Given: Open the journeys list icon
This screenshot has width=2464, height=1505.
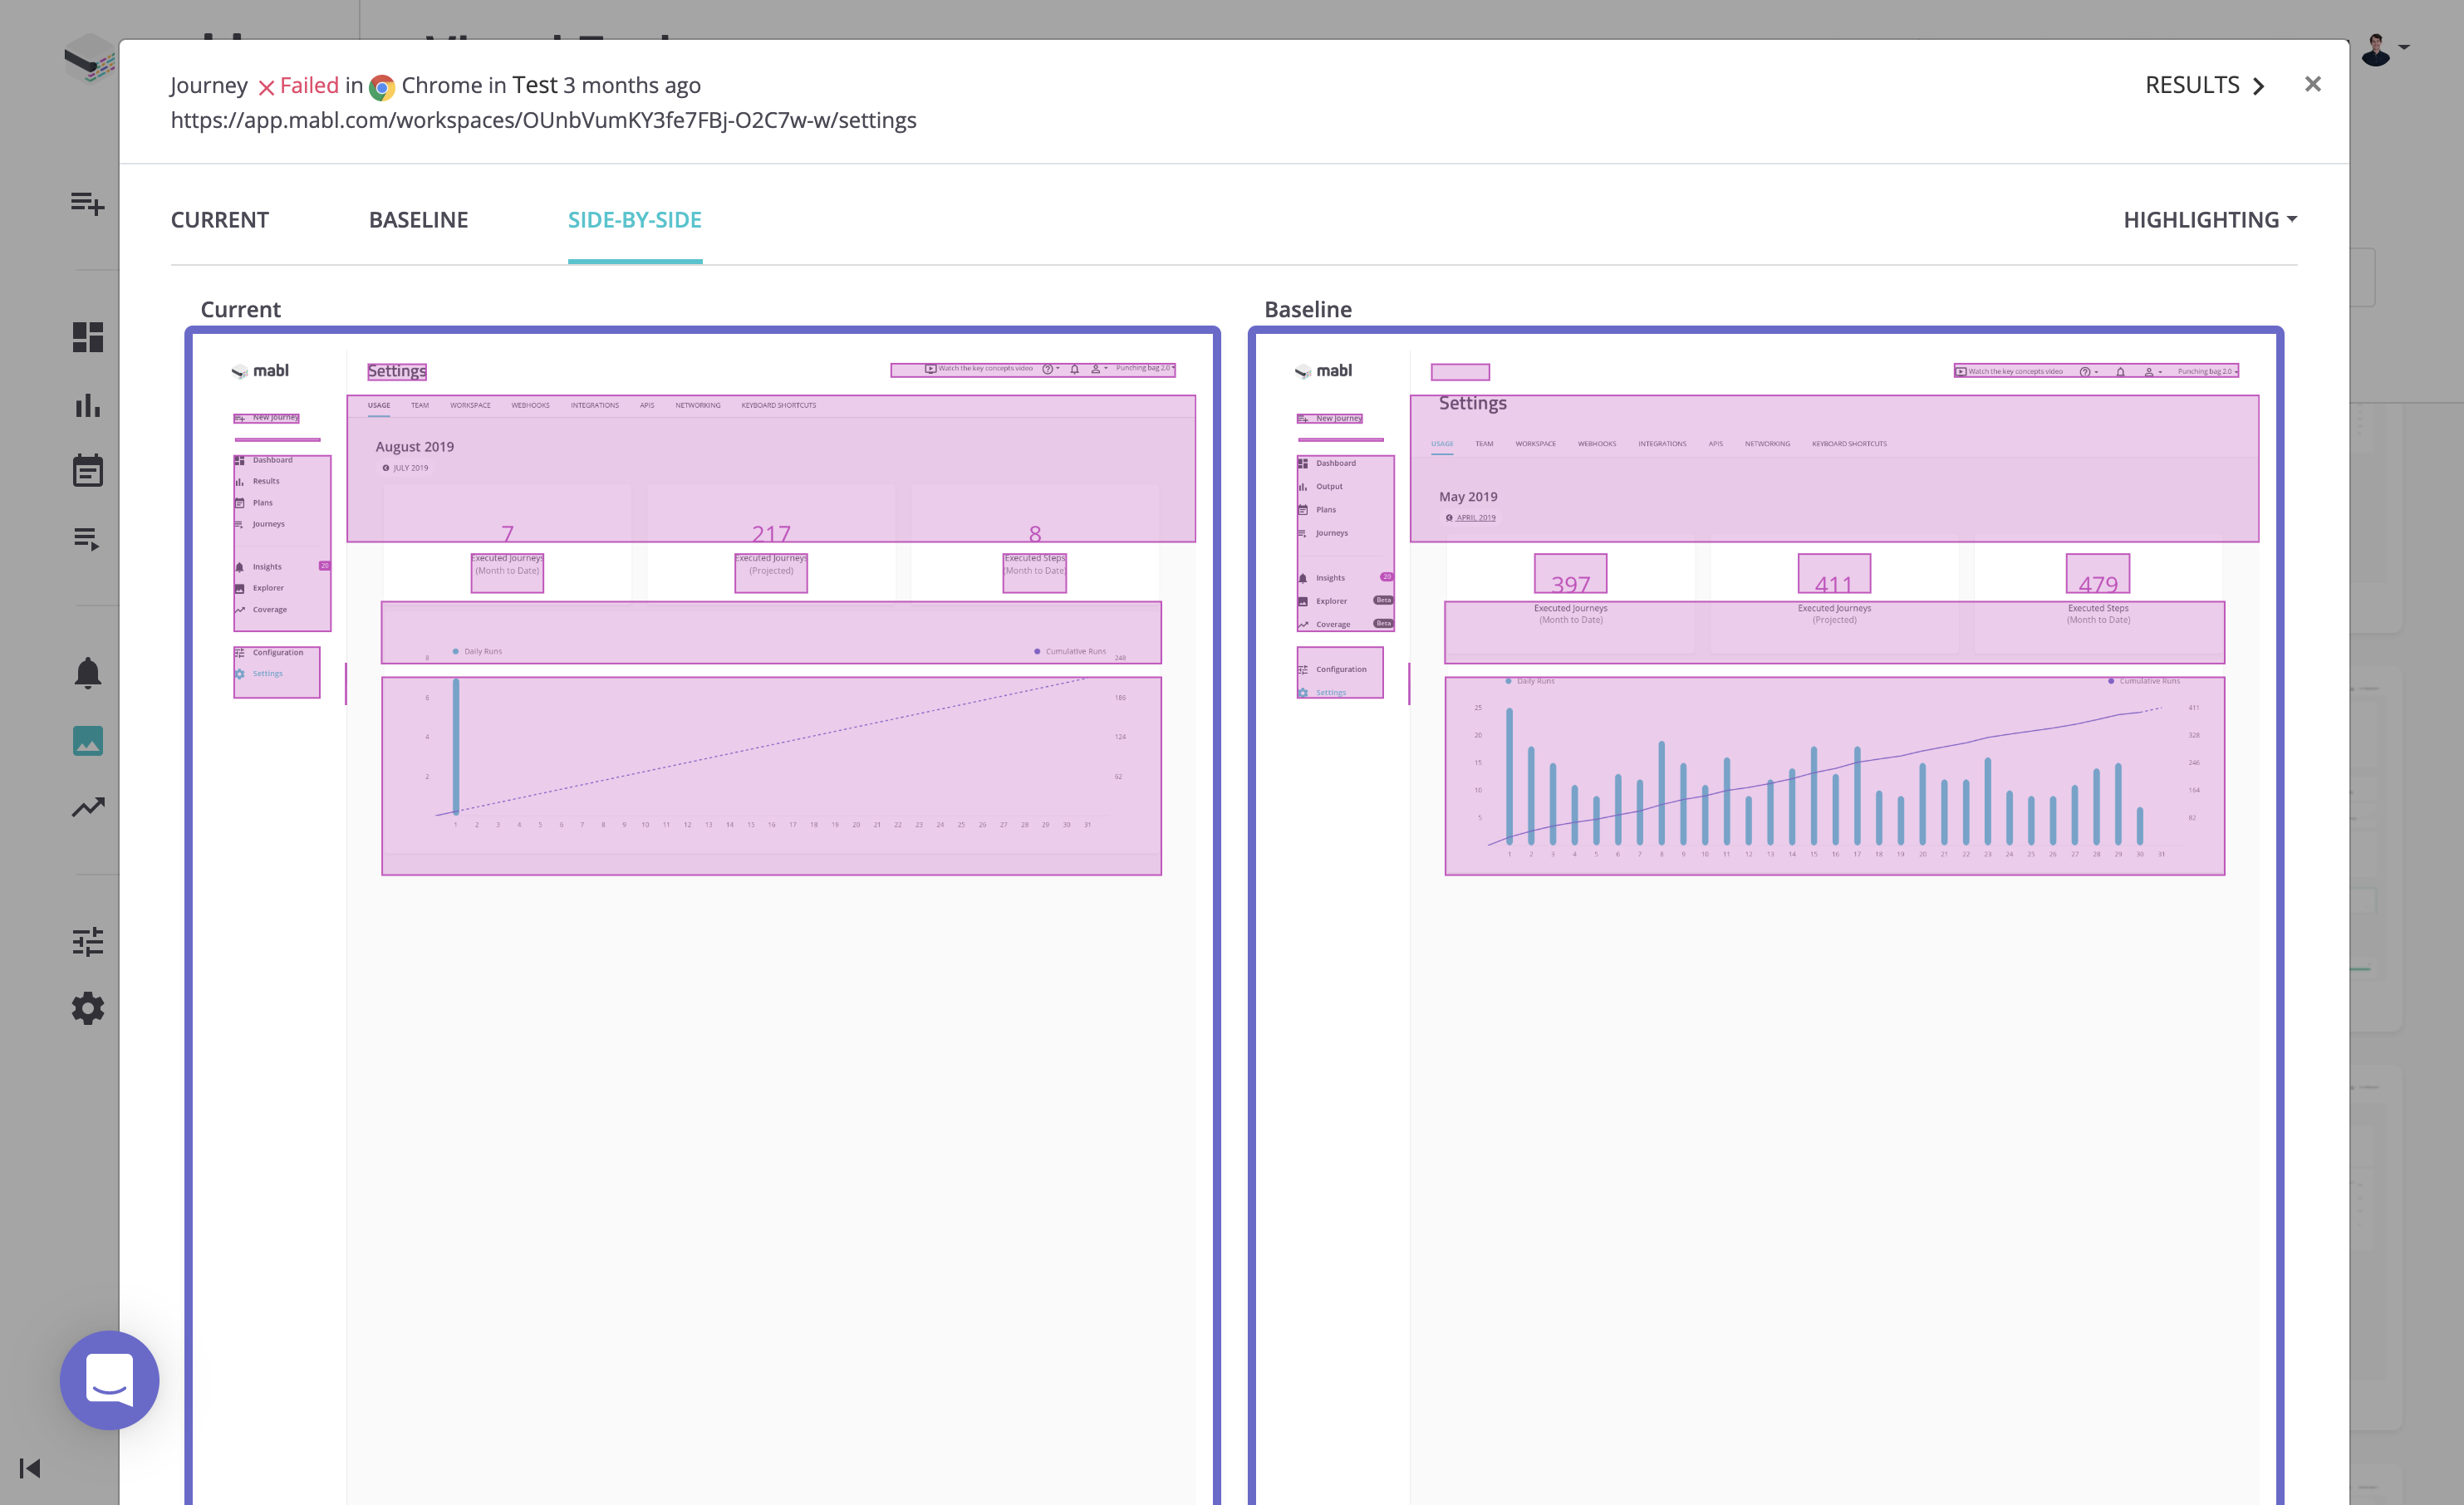Looking at the screenshot, I should click(x=87, y=540).
